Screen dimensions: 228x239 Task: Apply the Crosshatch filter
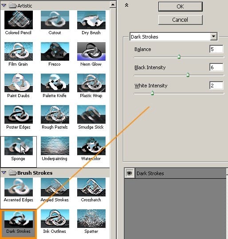(x=91, y=187)
